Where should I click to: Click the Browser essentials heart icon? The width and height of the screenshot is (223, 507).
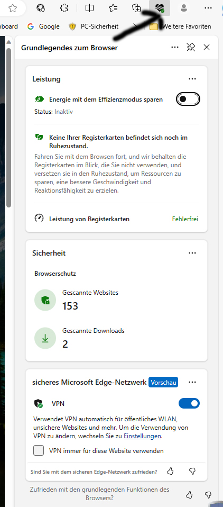click(x=160, y=8)
